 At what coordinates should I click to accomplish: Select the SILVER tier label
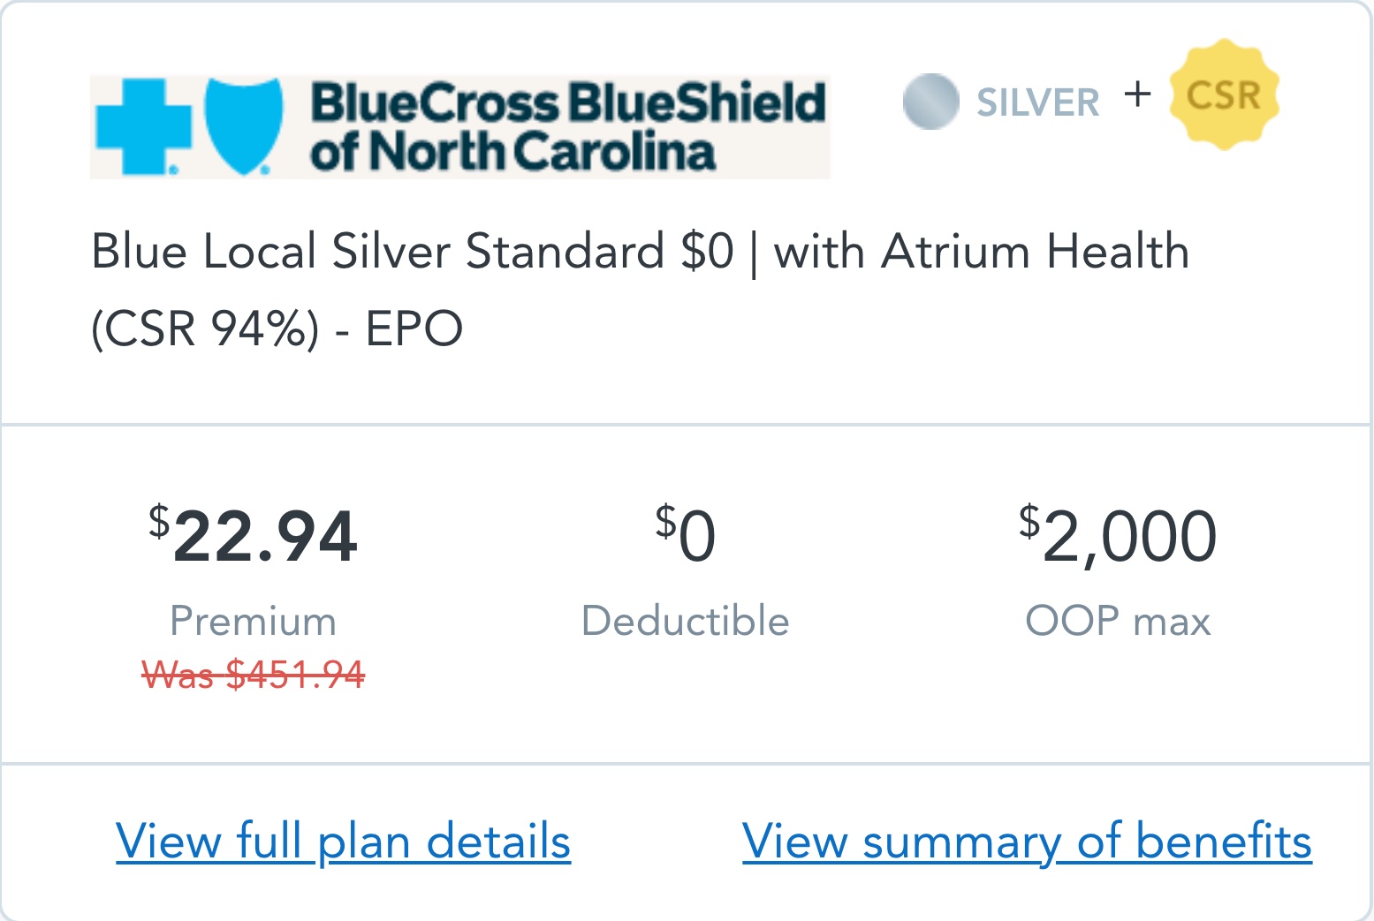coord(1037,102)
